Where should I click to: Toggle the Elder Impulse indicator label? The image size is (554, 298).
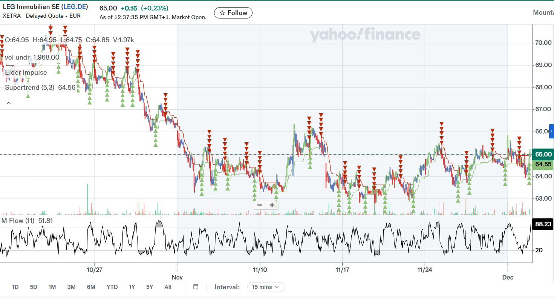pyautogui.click(x=26, y=72)
